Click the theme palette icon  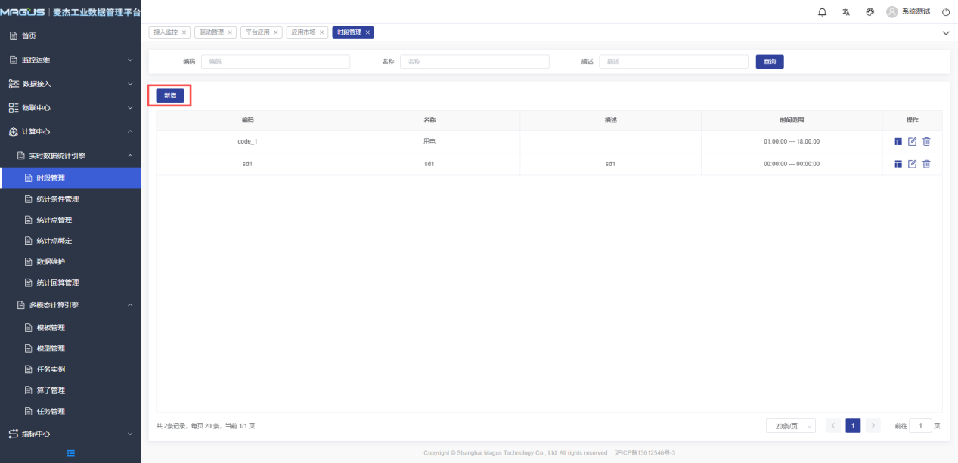point(870,12)
